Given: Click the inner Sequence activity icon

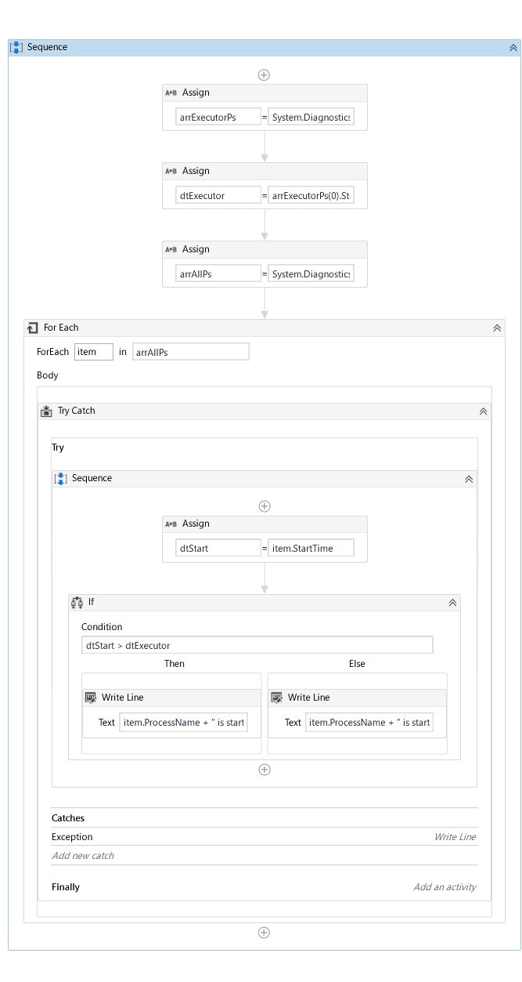Looking at the screenshot, I should tap(60, 478).
